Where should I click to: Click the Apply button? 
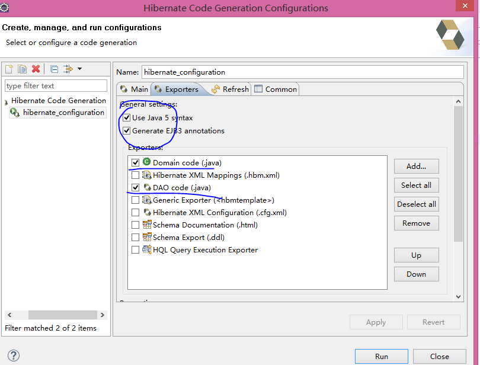[x=376, y=322]
